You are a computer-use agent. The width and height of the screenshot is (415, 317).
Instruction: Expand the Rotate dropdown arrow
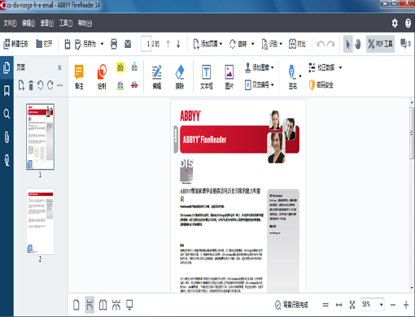pyautogui.click(x=252, y=44)
